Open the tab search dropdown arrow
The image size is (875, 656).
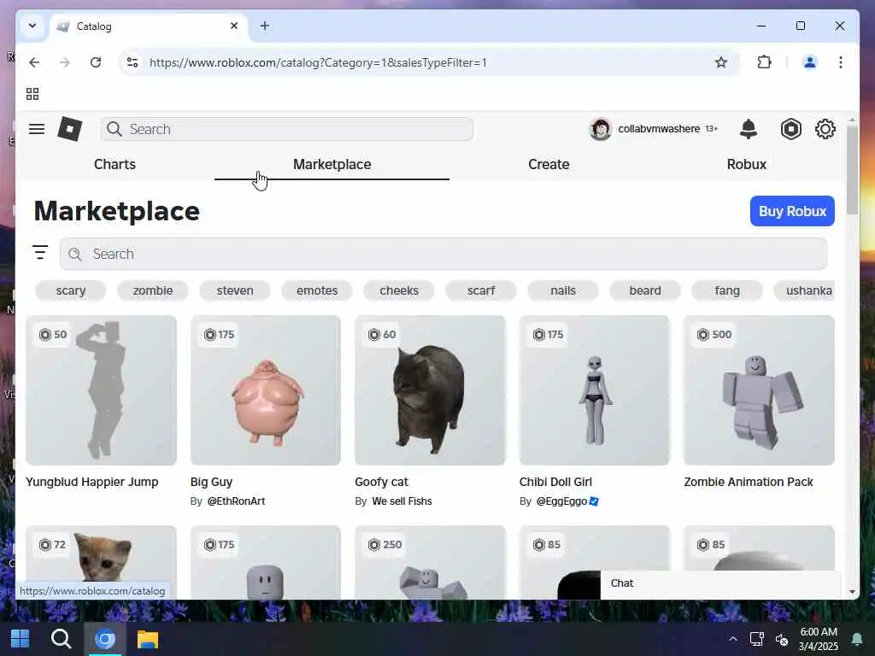pyautogui.click(x=32, y=26)
